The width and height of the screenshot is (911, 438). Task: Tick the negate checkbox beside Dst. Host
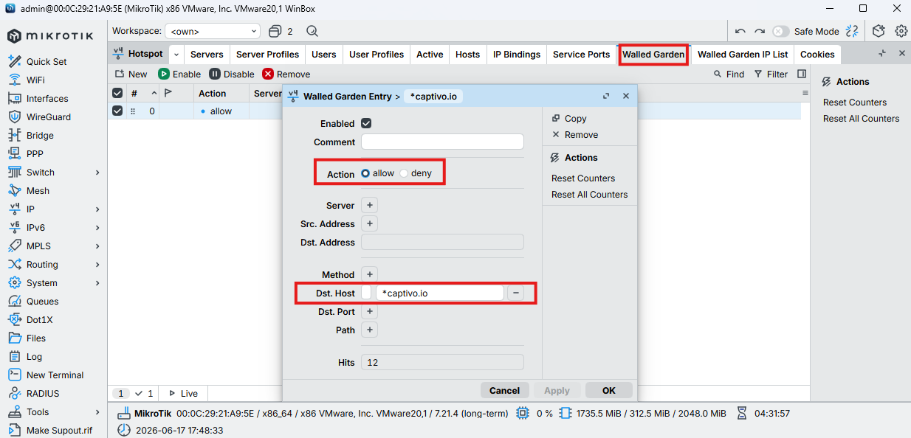[366, 293]
